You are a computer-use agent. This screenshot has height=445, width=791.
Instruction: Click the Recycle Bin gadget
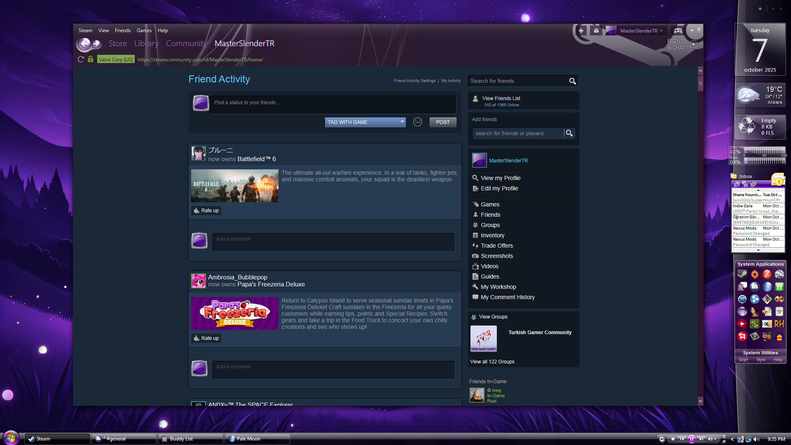point(760,127)
